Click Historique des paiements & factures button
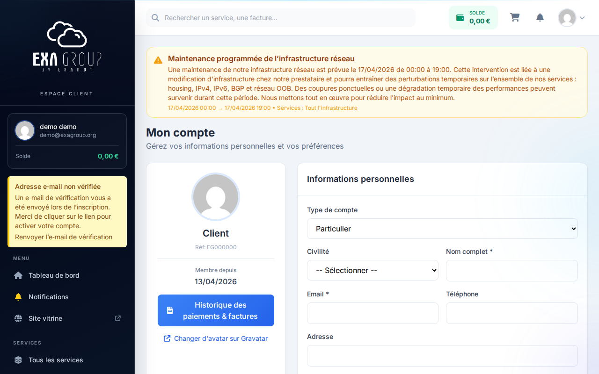The image size is (599, 374). (x=216, y=310)
